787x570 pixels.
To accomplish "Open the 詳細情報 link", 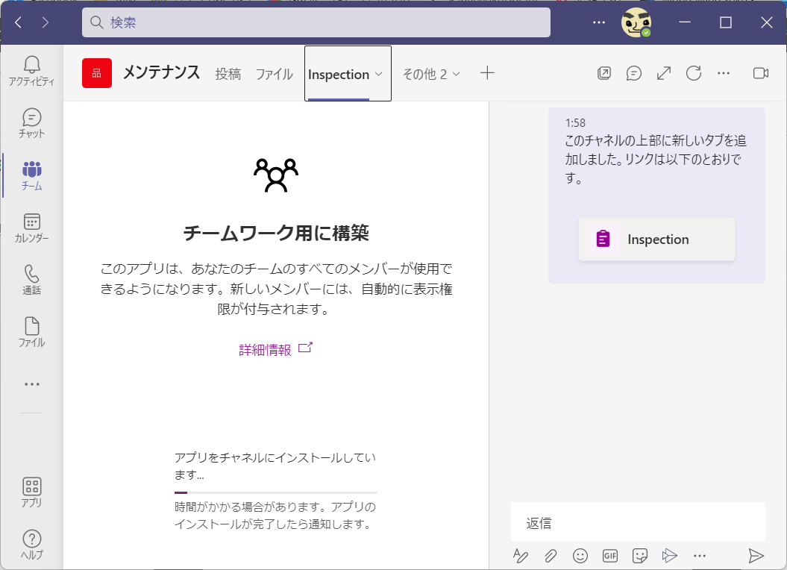I will point(275,349).
